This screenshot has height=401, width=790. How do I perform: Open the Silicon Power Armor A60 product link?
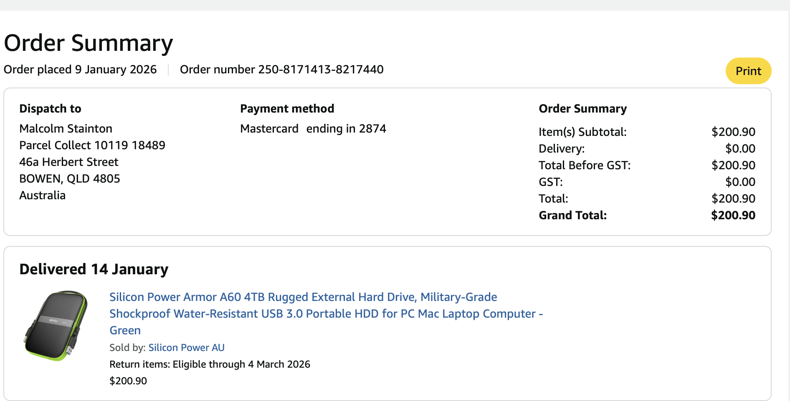tap(303, 297)
